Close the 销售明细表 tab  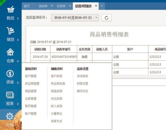(96, 6)
